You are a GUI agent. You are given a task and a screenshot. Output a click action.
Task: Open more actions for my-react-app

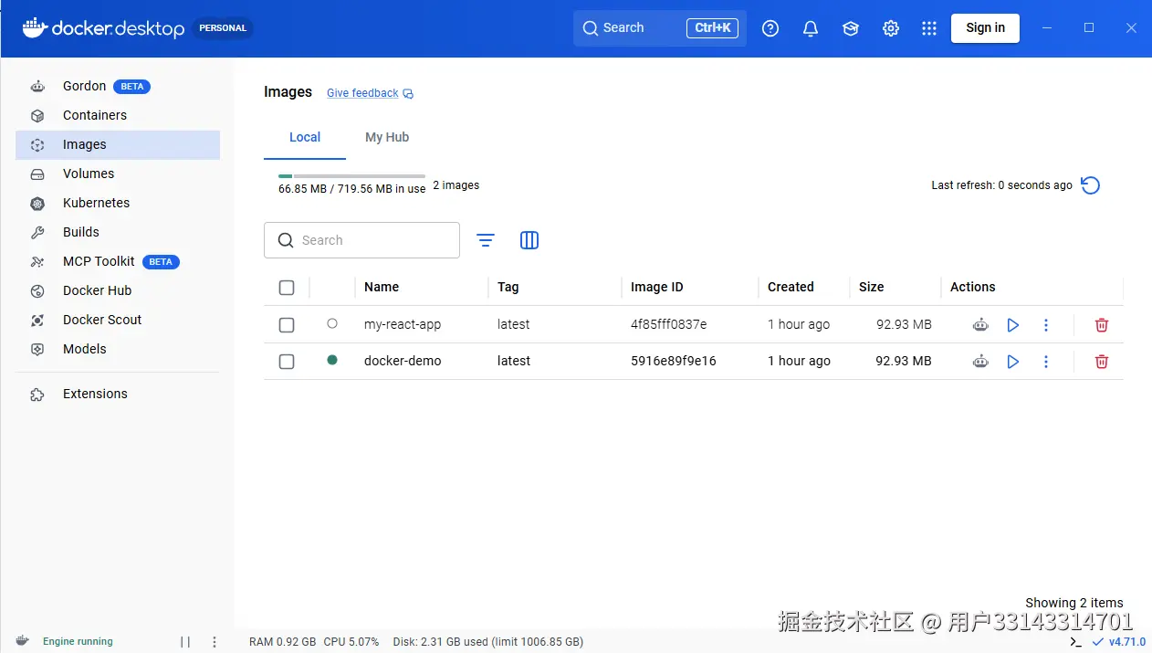click(x=1046, y=325)
